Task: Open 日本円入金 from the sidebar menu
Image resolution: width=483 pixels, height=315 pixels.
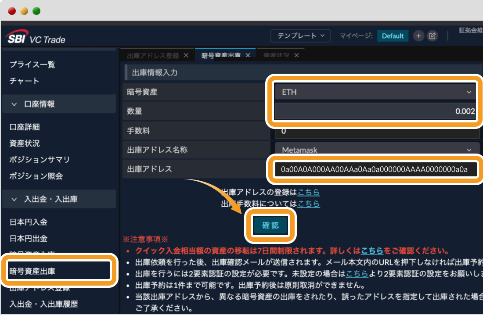Action: (29, 222)
